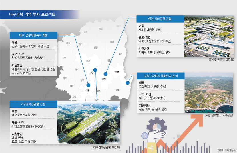
Task: Click the 안동 label on the map
Action: click(x=95, y=47)
